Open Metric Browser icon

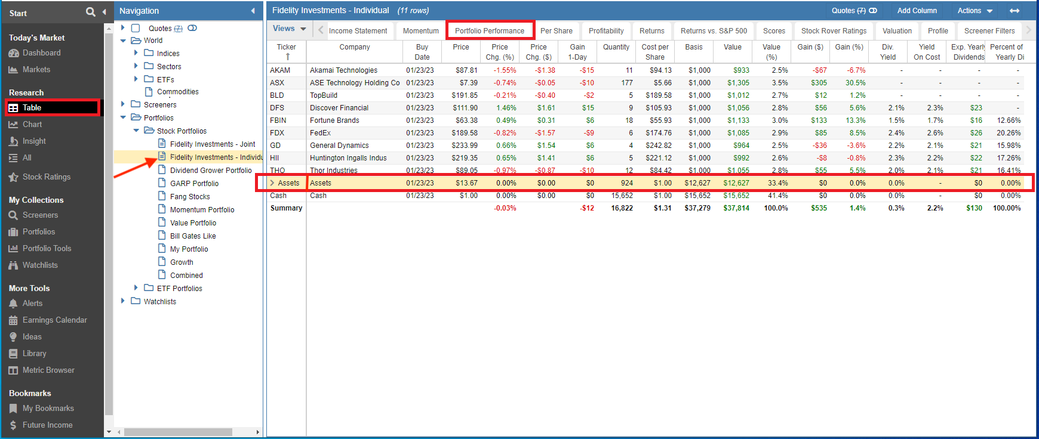(x=13, y=370)
